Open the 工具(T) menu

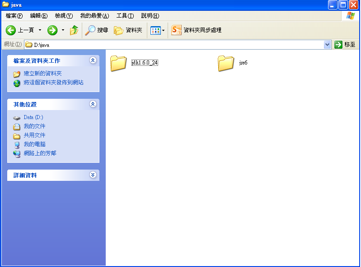[x=125, y=16]
